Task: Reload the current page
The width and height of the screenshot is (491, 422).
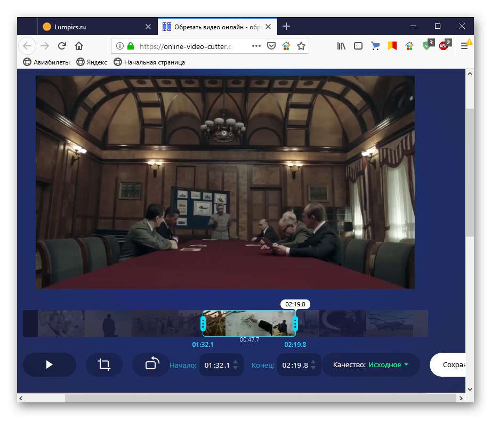Action: click(62, 46)
